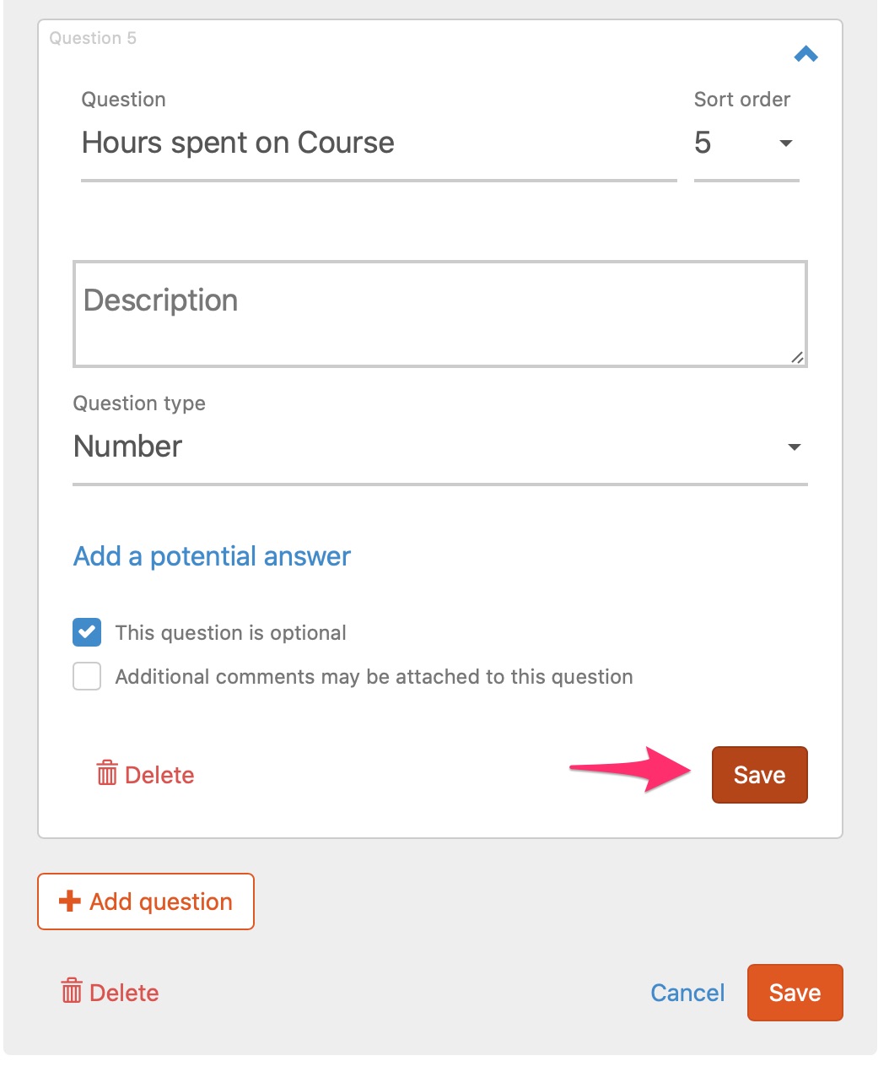Image resolution: width=889 pixels, height=1072 pixels.
Task: Click the trash icon beside question Delete
Action: pyautogui.click(x=107, y=772)
